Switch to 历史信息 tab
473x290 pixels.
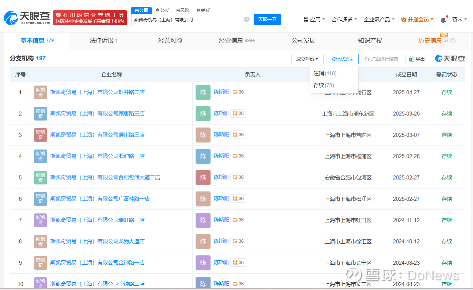coord(430,41)
